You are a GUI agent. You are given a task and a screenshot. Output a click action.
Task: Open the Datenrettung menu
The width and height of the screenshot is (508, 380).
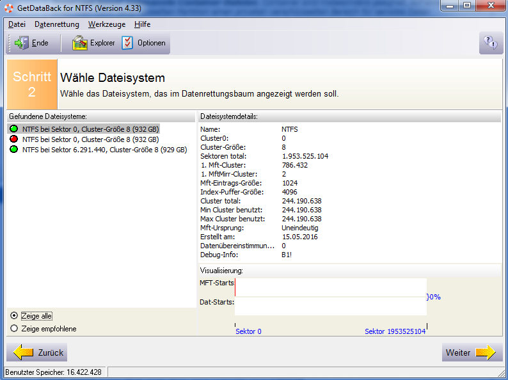(x=57, y=24)
